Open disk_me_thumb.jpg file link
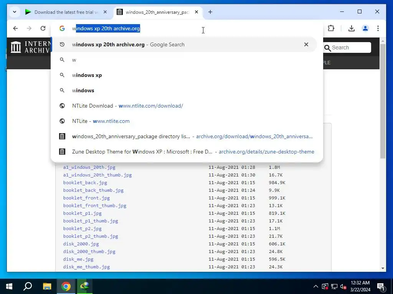 pos(86,267)
